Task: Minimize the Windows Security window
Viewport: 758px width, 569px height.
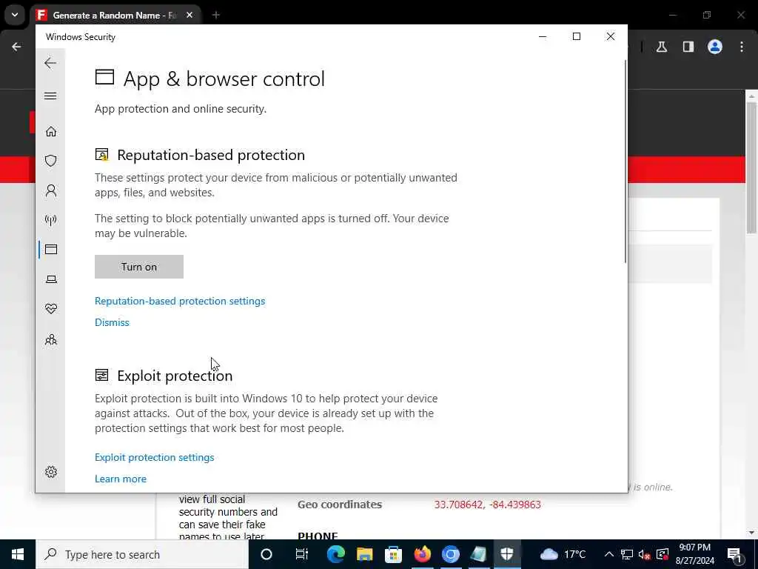Action: pyautogui.click(x=543, y=37)
